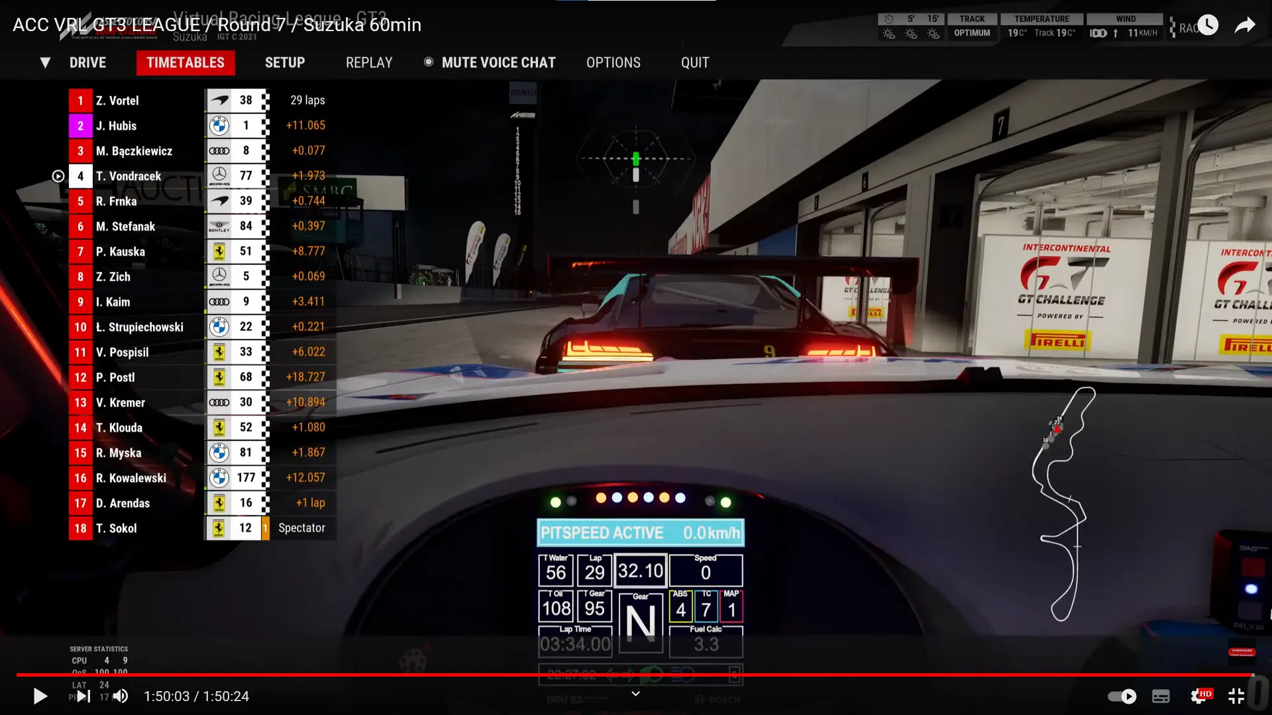Select driver V. Pospisil row
Screen dimensions: 1272x715
(202, 352)
